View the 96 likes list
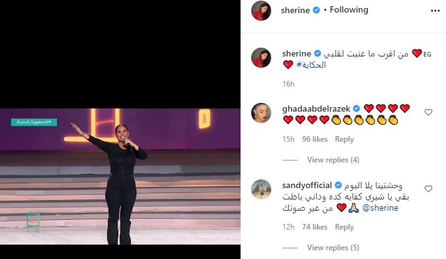 point(314,139)
